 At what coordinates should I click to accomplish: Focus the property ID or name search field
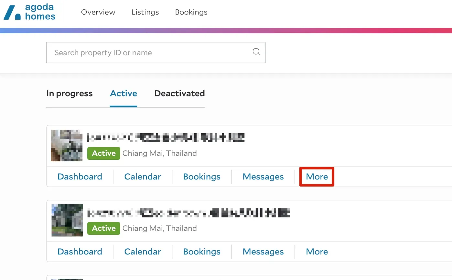(149, 52)
